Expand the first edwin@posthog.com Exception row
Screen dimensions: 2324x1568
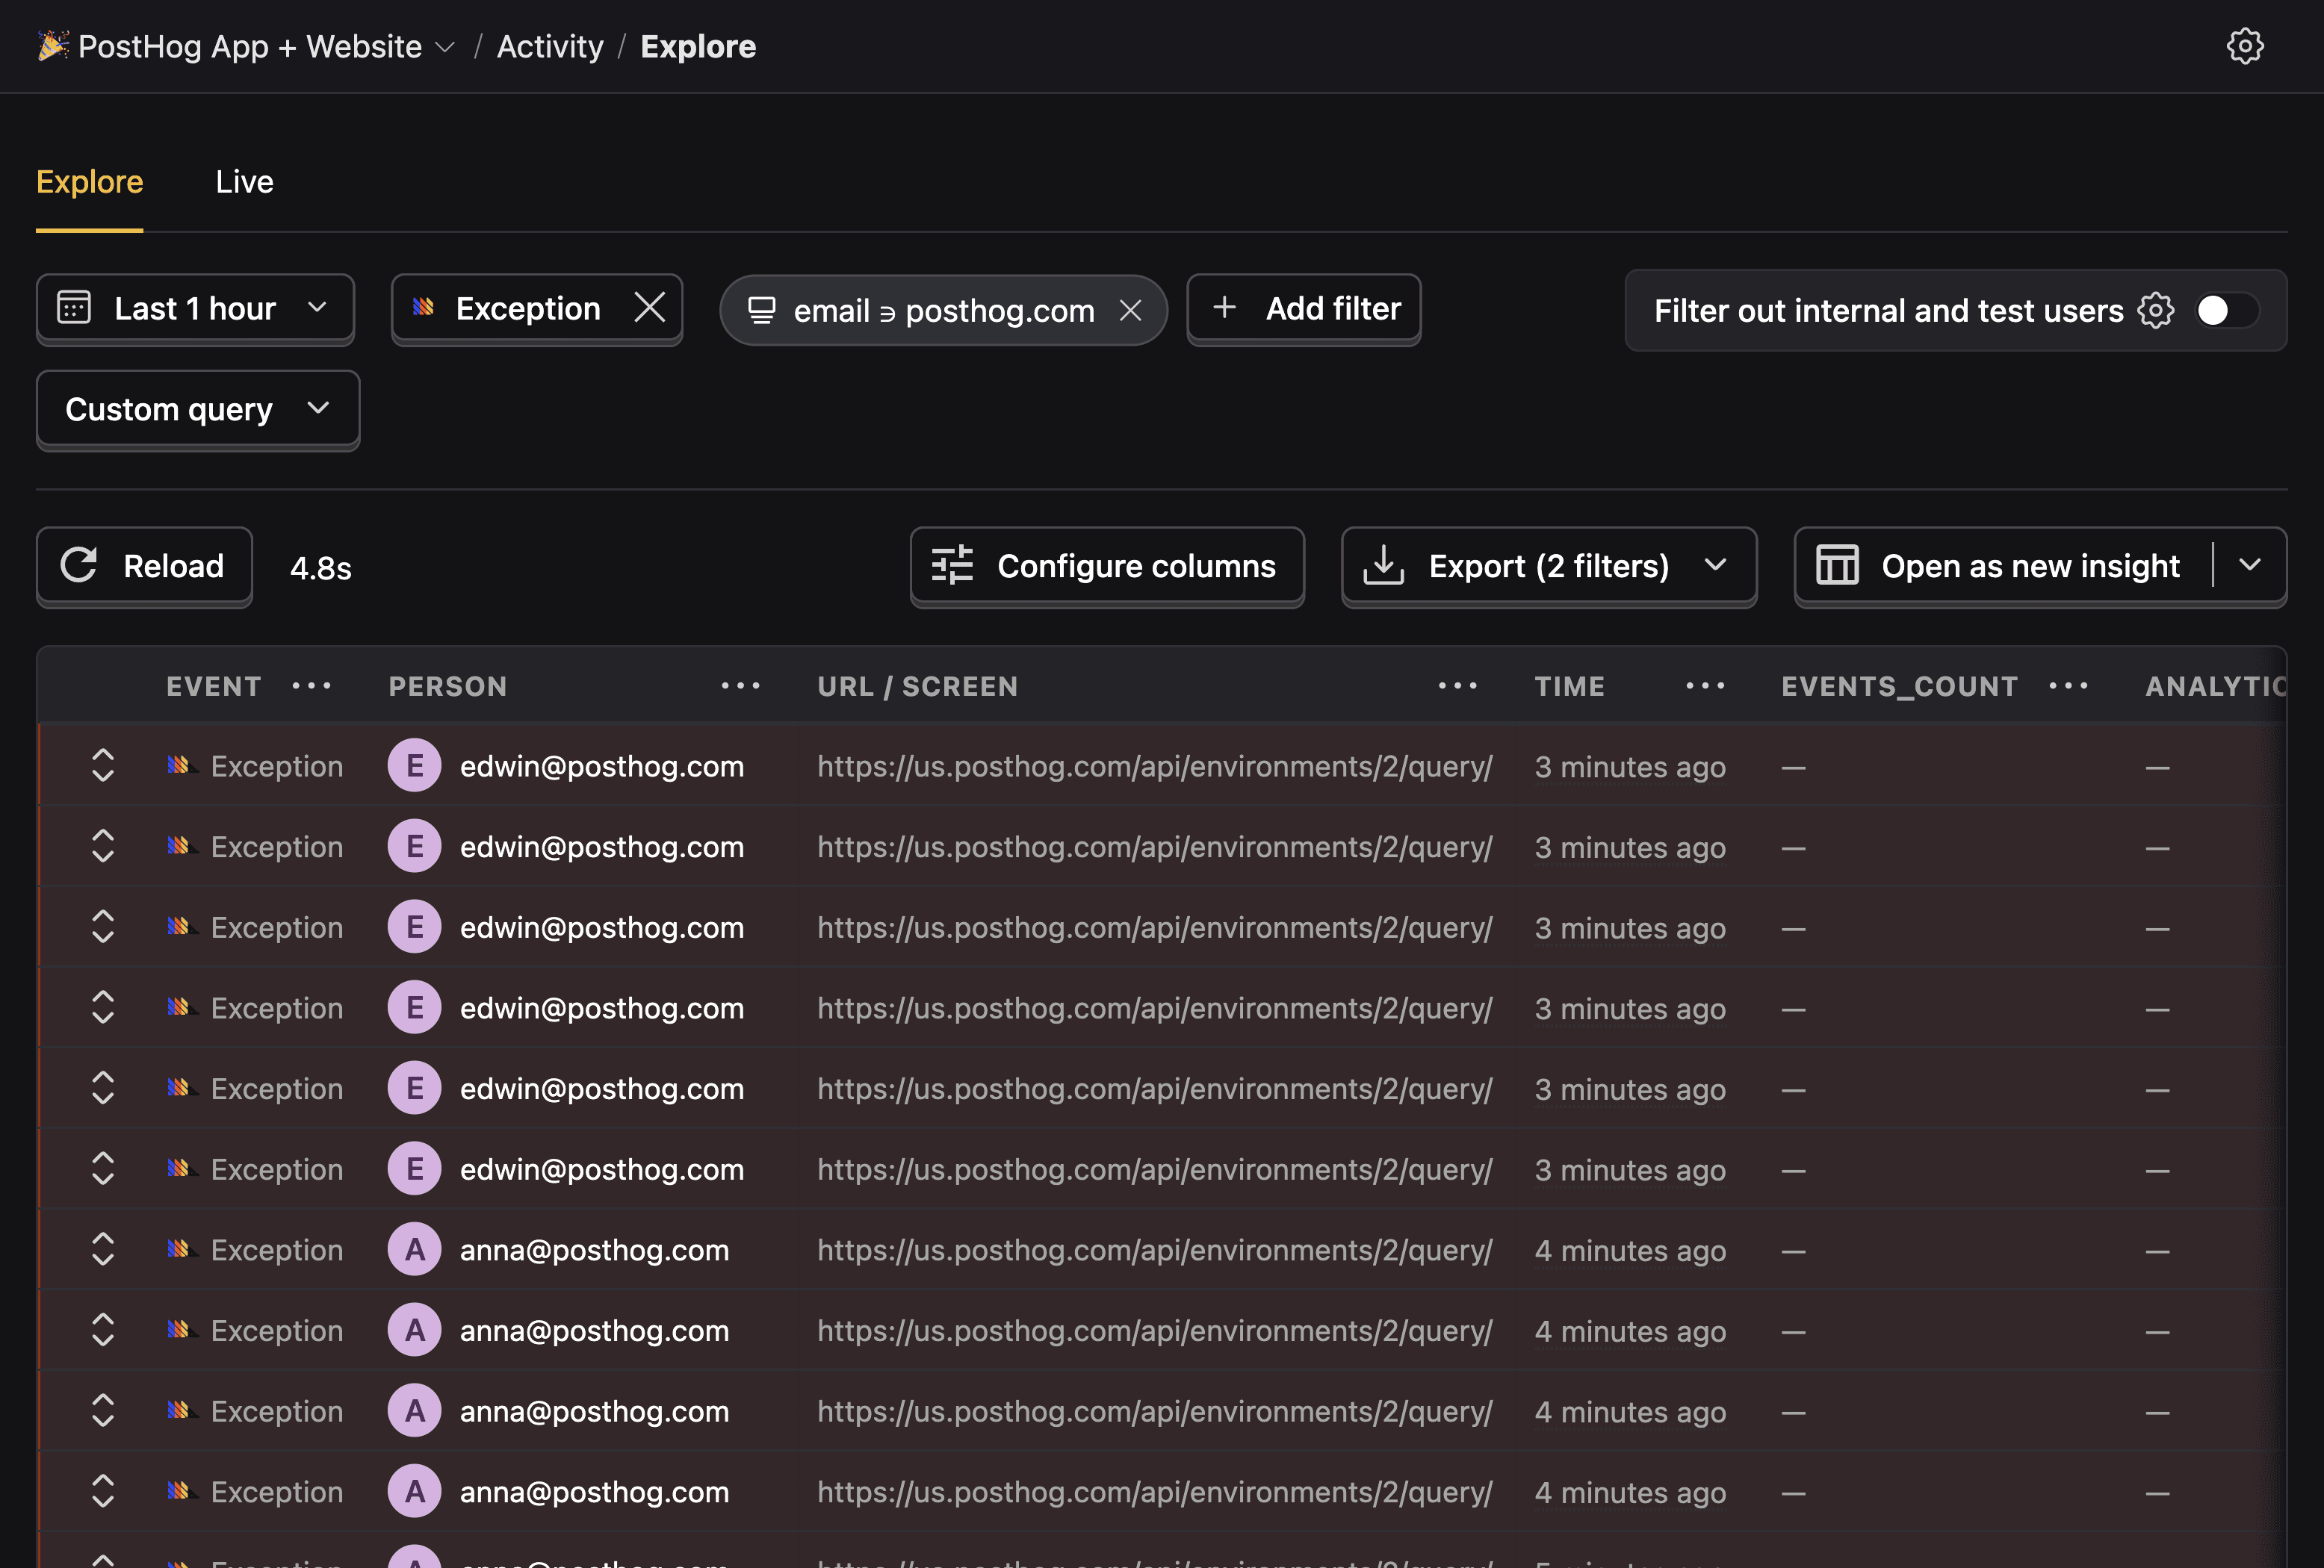coord(103,765)
